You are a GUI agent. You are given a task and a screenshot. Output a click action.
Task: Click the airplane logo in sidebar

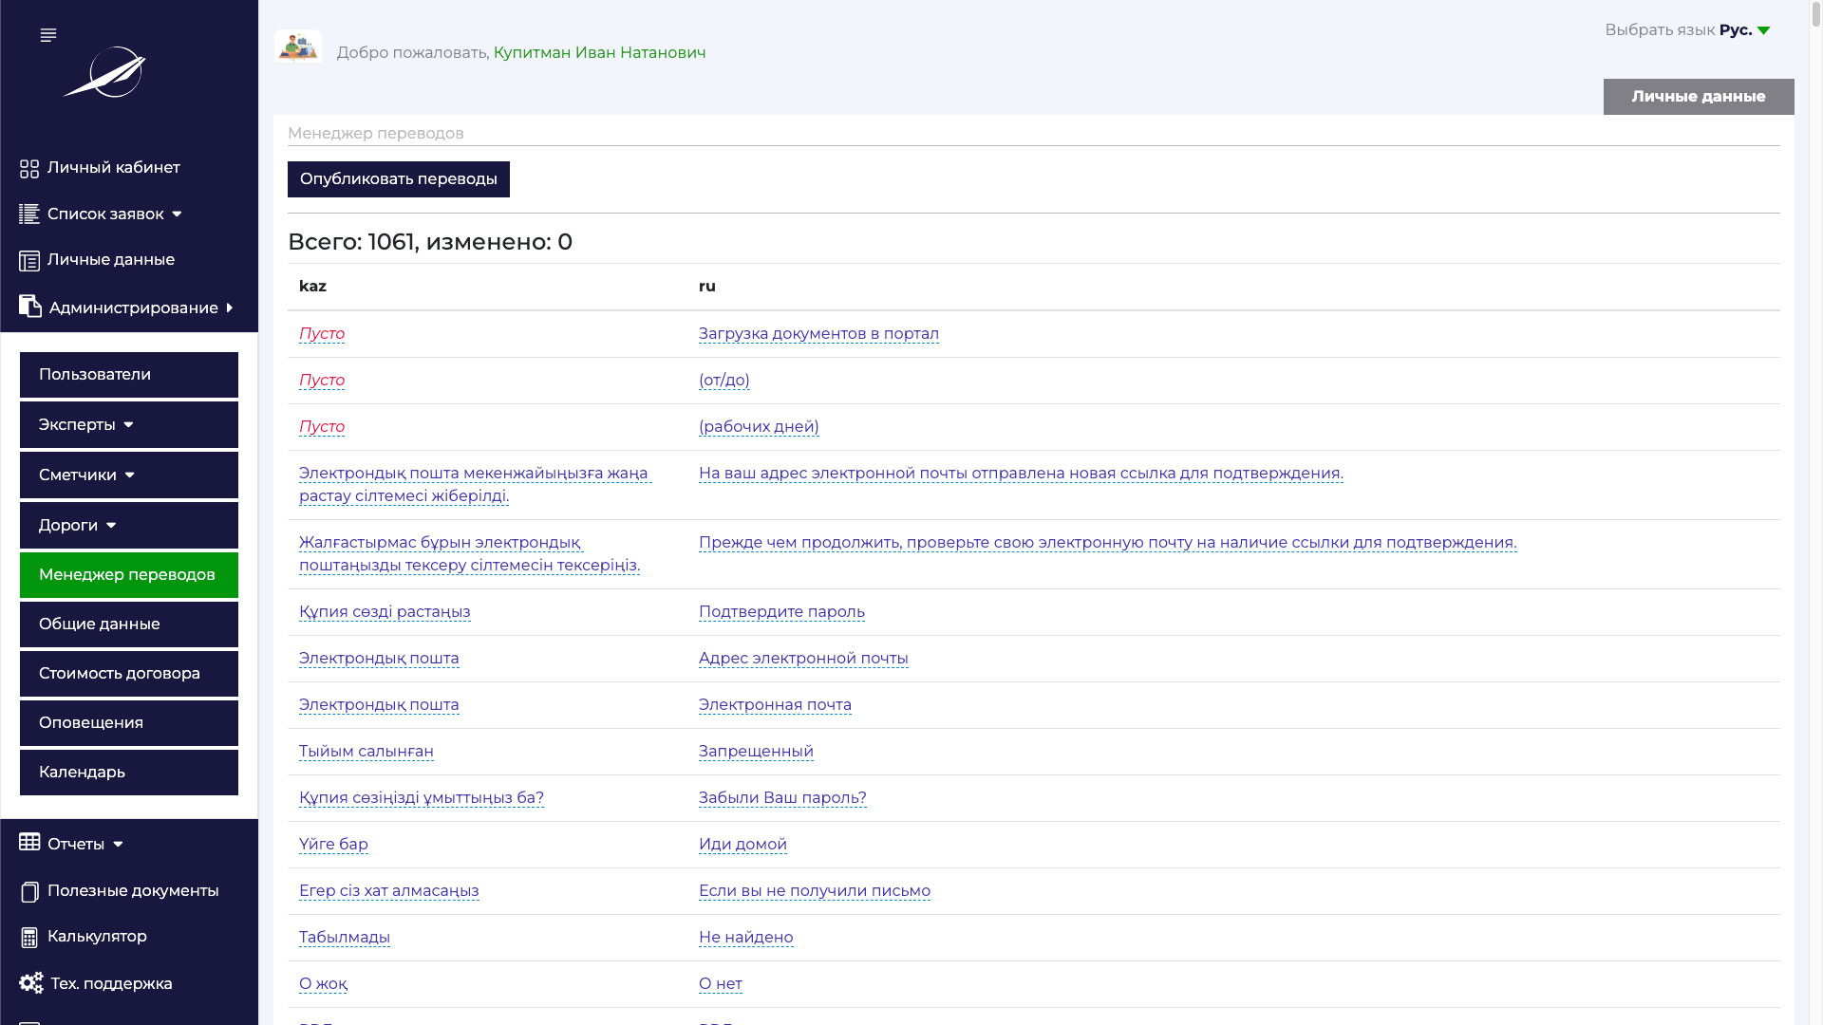coord(106,72)
